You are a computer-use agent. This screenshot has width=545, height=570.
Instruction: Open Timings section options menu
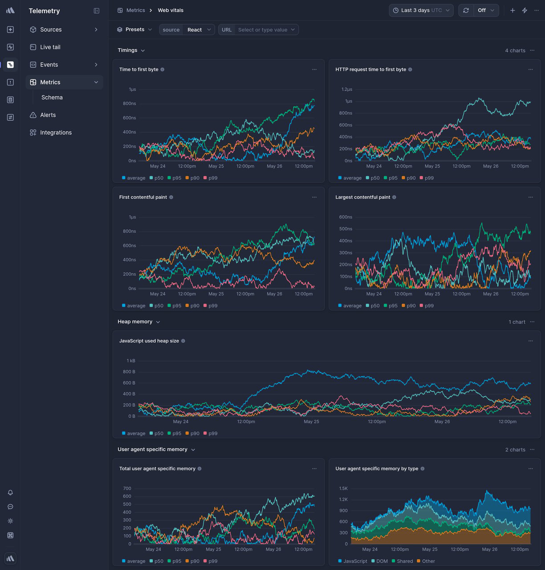point(532,50)
